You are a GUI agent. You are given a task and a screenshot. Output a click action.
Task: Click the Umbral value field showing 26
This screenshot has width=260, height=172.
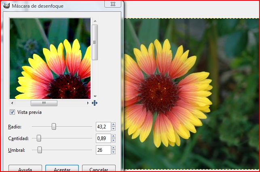point(104,150)
